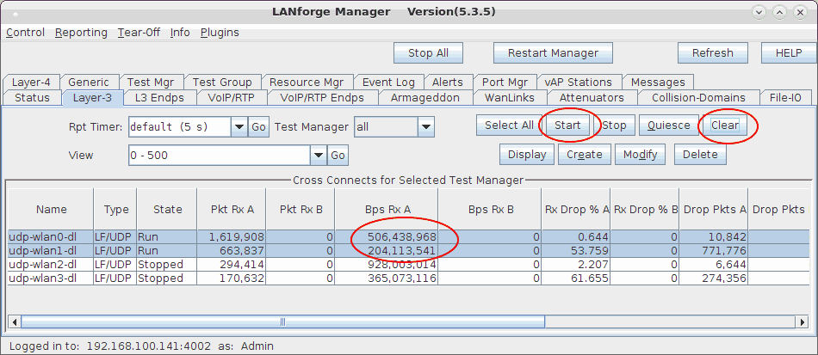The height and width of the screenshot is (355, 818).
Task: Click Go next to Rpt Timer
Action: click(258, 127)
